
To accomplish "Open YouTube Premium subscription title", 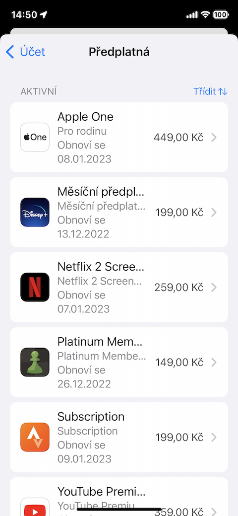I will [101, 492].
